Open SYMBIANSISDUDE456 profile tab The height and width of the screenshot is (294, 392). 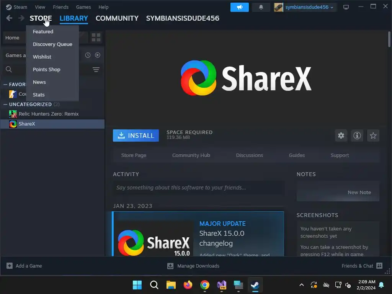point(183,18)
